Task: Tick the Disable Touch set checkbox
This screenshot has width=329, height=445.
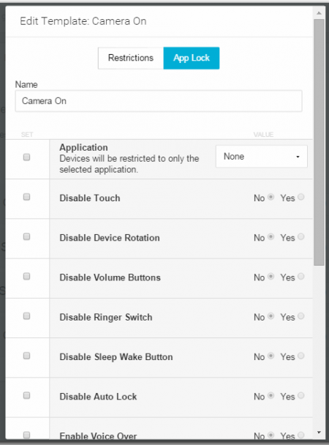Action: coord(26,197)
